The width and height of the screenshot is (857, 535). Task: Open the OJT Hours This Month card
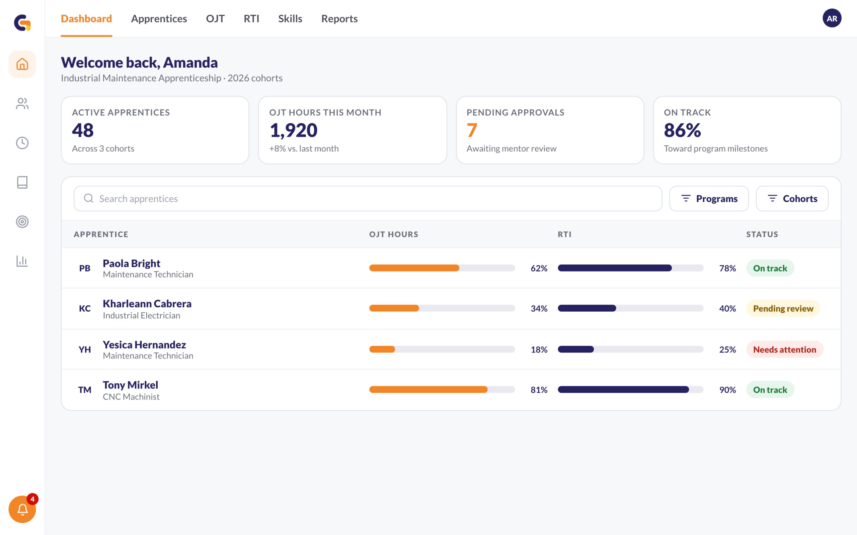[x=353, y=130]
